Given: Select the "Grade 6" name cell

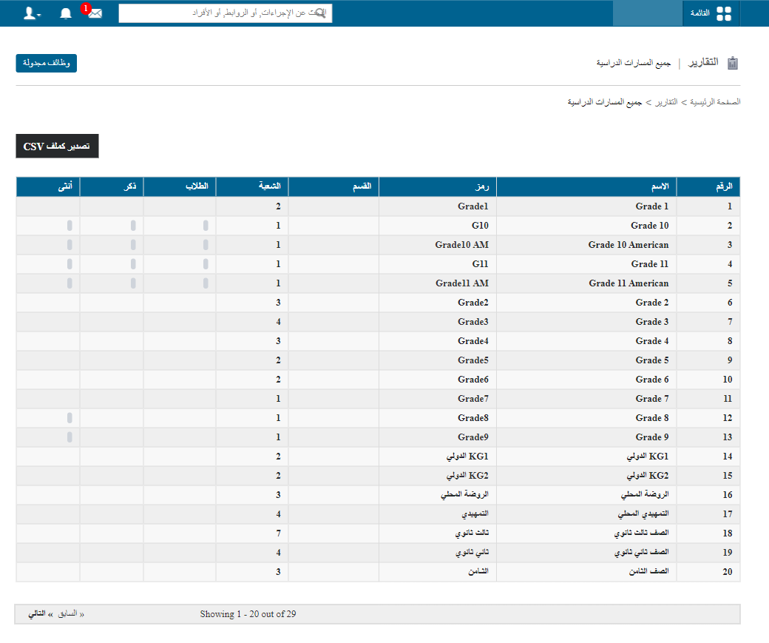Looking at the screenshot, I should pyautogui.click(x=586, y=380).
